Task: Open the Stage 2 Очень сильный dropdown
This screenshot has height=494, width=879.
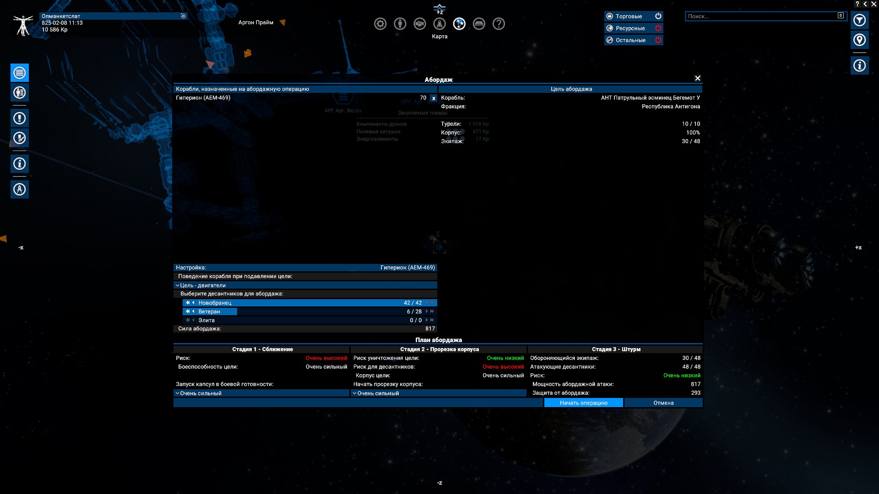Action: point(439,393)
